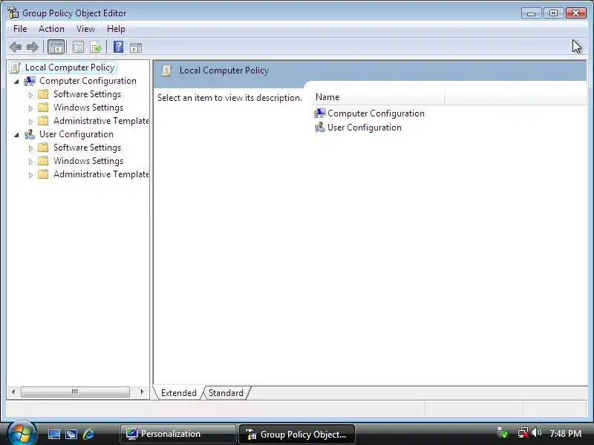Select User Configuration text in right list
Screen dimensions: 594x445
coord(365,127)
